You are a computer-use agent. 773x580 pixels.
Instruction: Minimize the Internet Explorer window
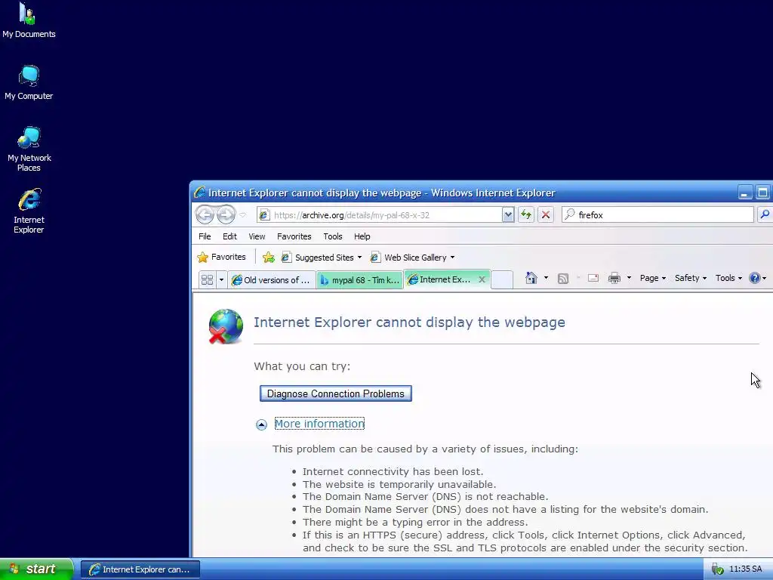pos(744,193)
